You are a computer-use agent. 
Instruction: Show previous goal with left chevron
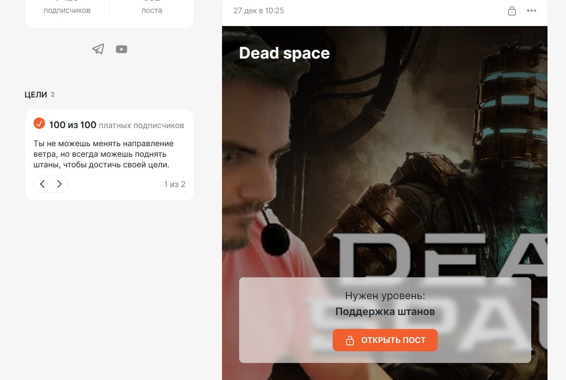click(x=43, y=184)
